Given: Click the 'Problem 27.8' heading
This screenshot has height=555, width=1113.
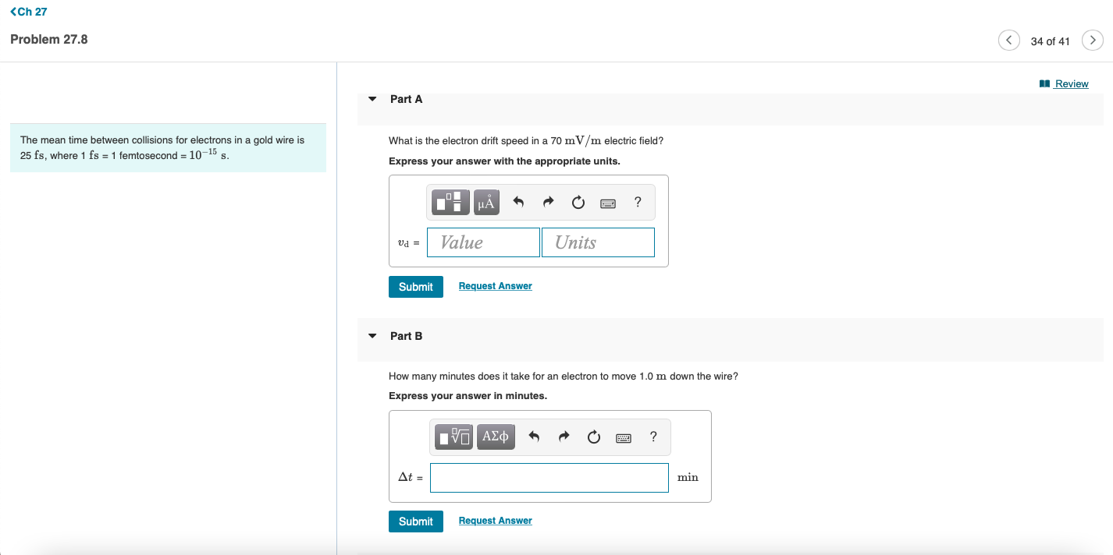Looking at the screenshot, I should point(49,40).
